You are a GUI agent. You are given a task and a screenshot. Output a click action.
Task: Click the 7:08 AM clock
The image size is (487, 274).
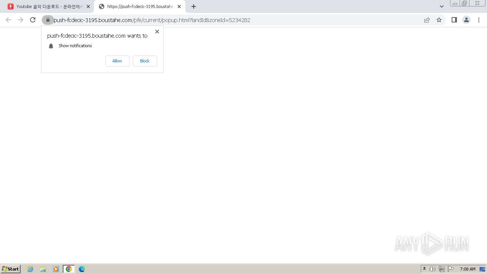click(468, 269)
